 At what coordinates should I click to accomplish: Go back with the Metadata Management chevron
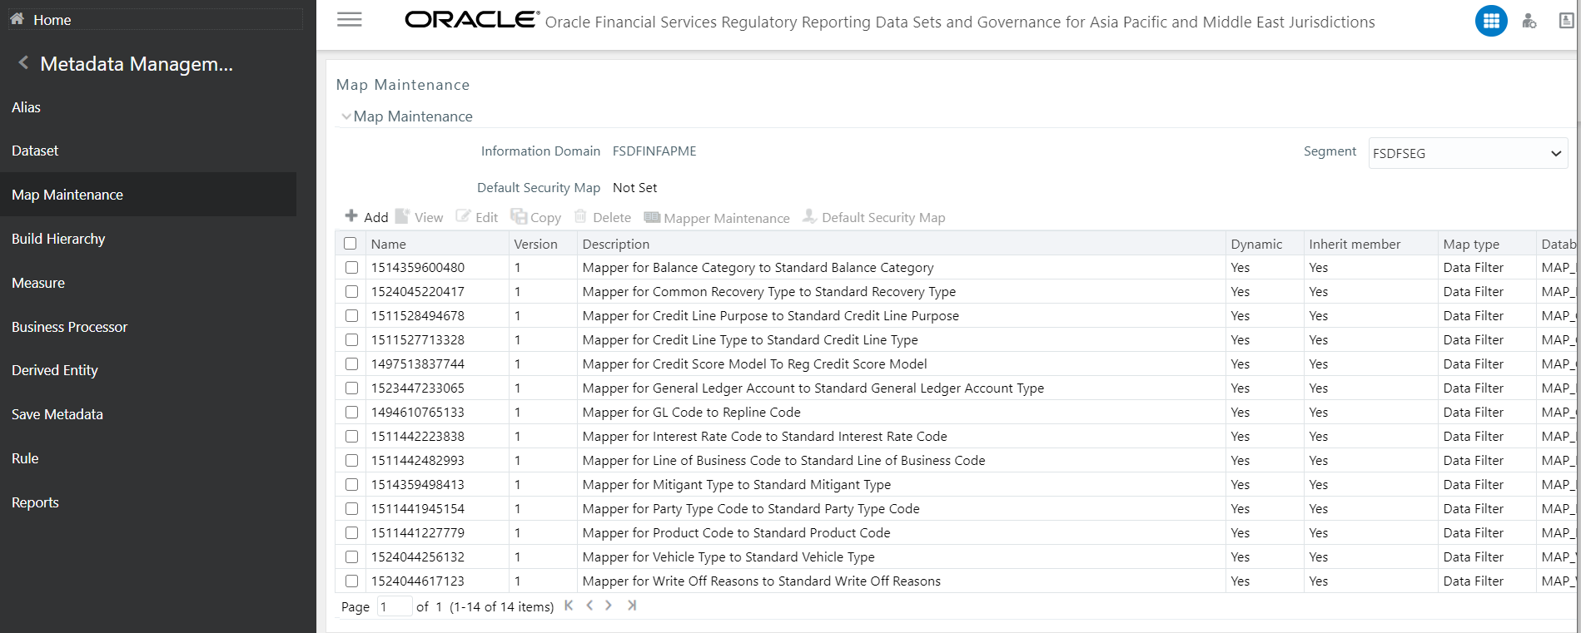[23, 62]
